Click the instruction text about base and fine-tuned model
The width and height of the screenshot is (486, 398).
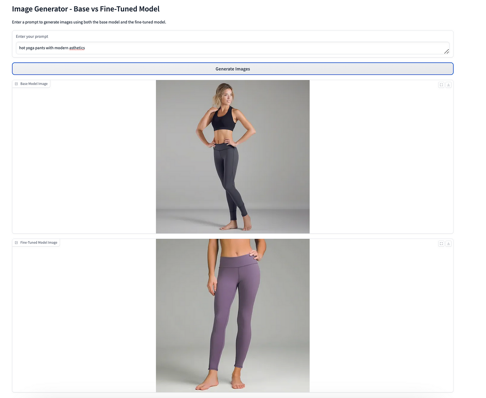[89, 22]
